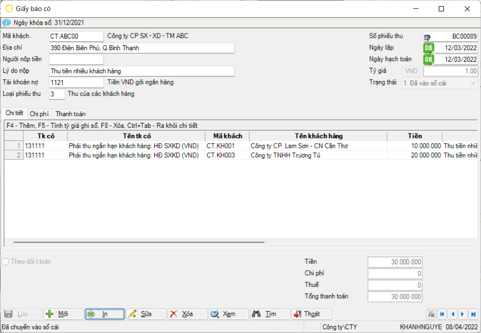This screenshot has width=481, height=333.
Task: Click the horizontal scrollbar in the detail grid
Action: [139, 242]
